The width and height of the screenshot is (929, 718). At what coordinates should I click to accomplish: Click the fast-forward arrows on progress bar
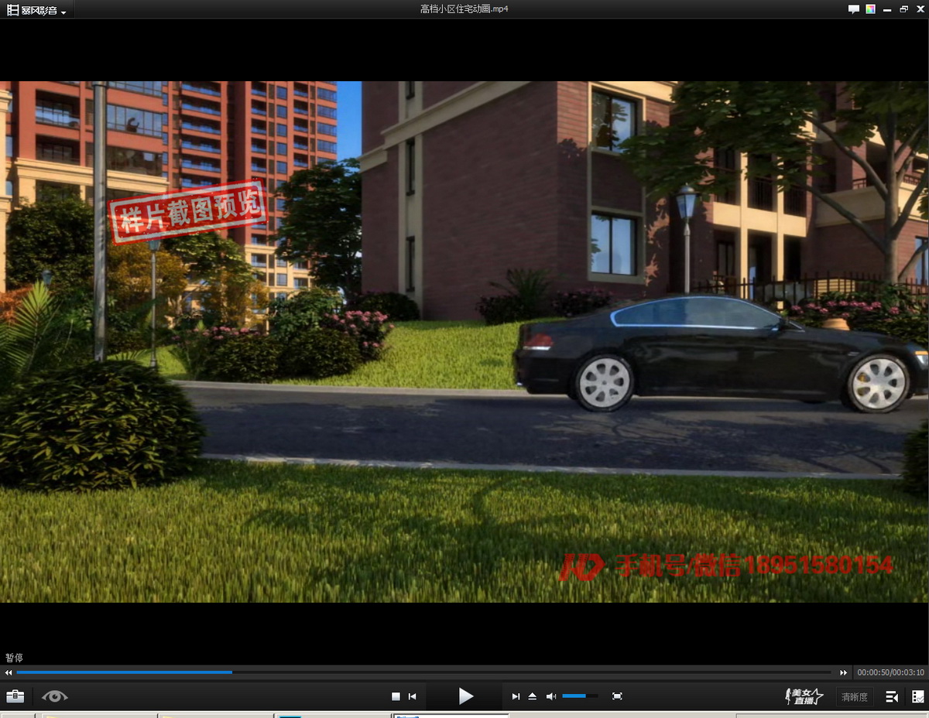point(844,672)
